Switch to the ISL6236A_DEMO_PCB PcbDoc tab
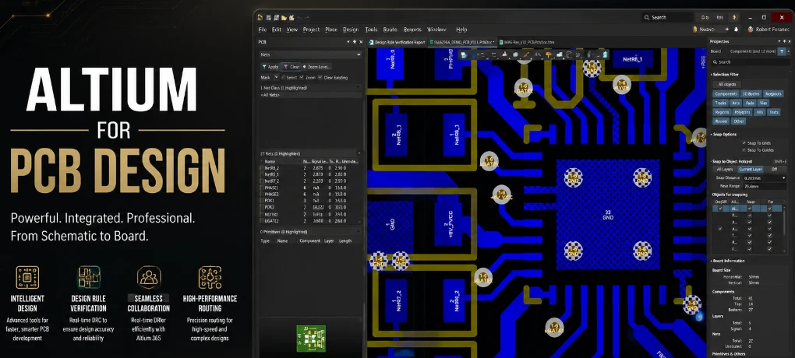 (462, 43)
